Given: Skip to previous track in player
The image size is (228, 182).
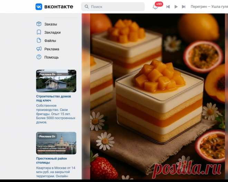Looking at the screenshot, I should [x=168, y=7].
